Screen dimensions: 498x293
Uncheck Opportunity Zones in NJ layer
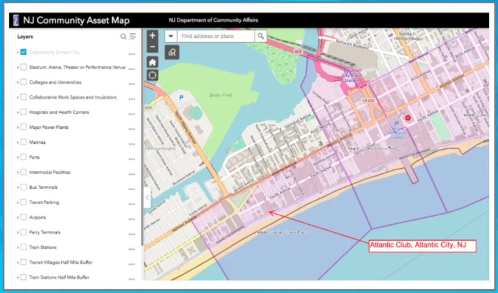pos(23,52)
